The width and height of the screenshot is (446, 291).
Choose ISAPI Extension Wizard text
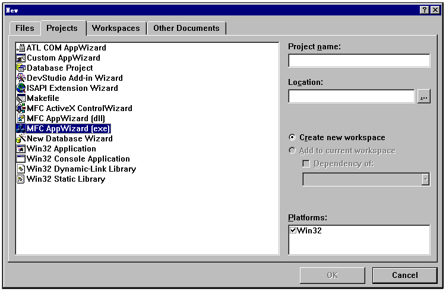[72, 88]
